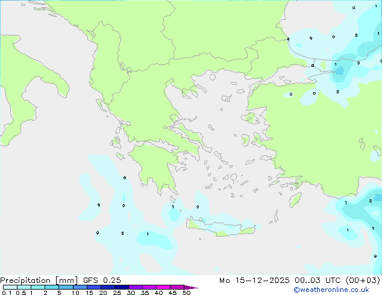Viewport: 382px width, 295px height.
Task: Click the purple arrow at the legend's end
Action: tap(191, 287)
